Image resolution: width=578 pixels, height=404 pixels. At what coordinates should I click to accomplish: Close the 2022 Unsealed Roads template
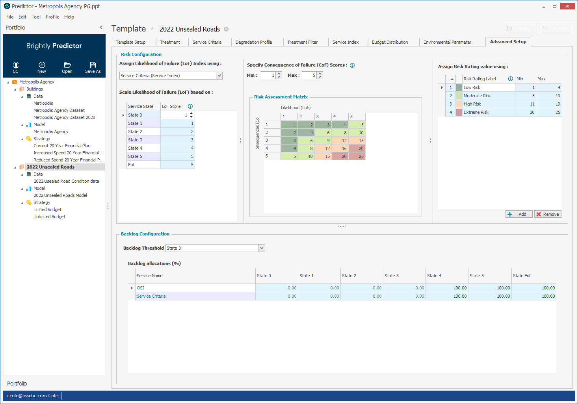click(226, 29)
